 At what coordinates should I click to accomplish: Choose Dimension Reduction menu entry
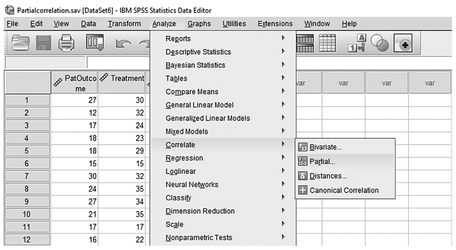click(x=223, y=211)
